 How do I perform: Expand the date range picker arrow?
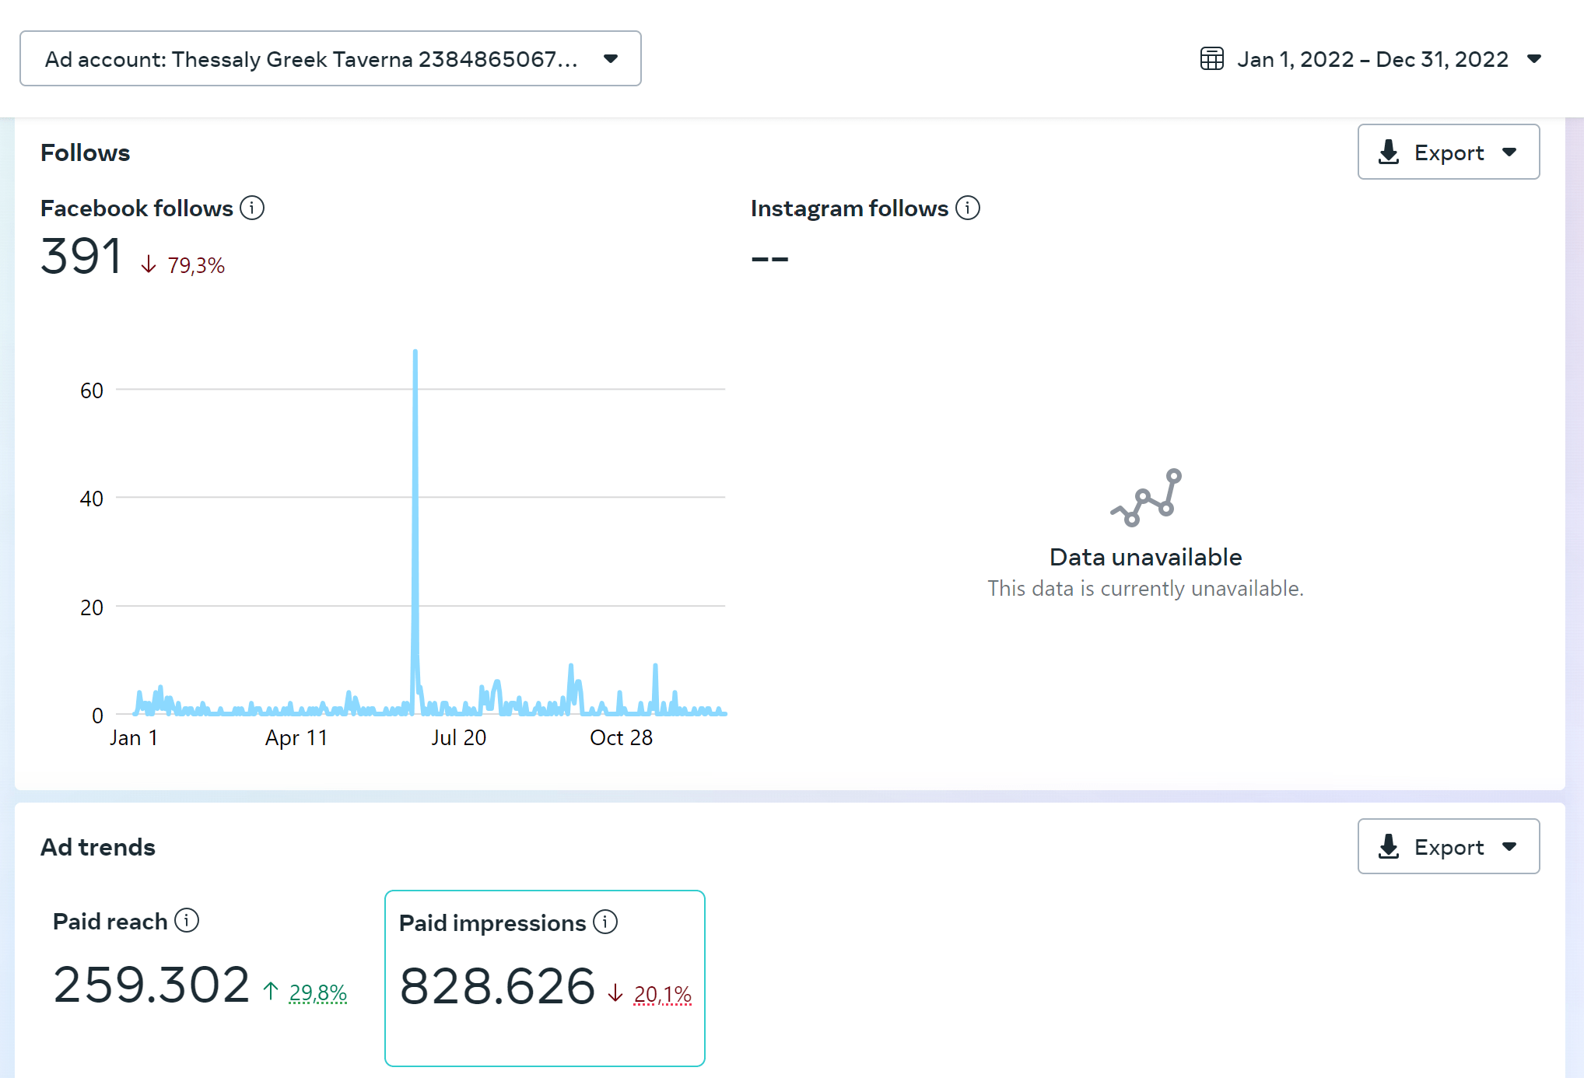coord(1534,59)
